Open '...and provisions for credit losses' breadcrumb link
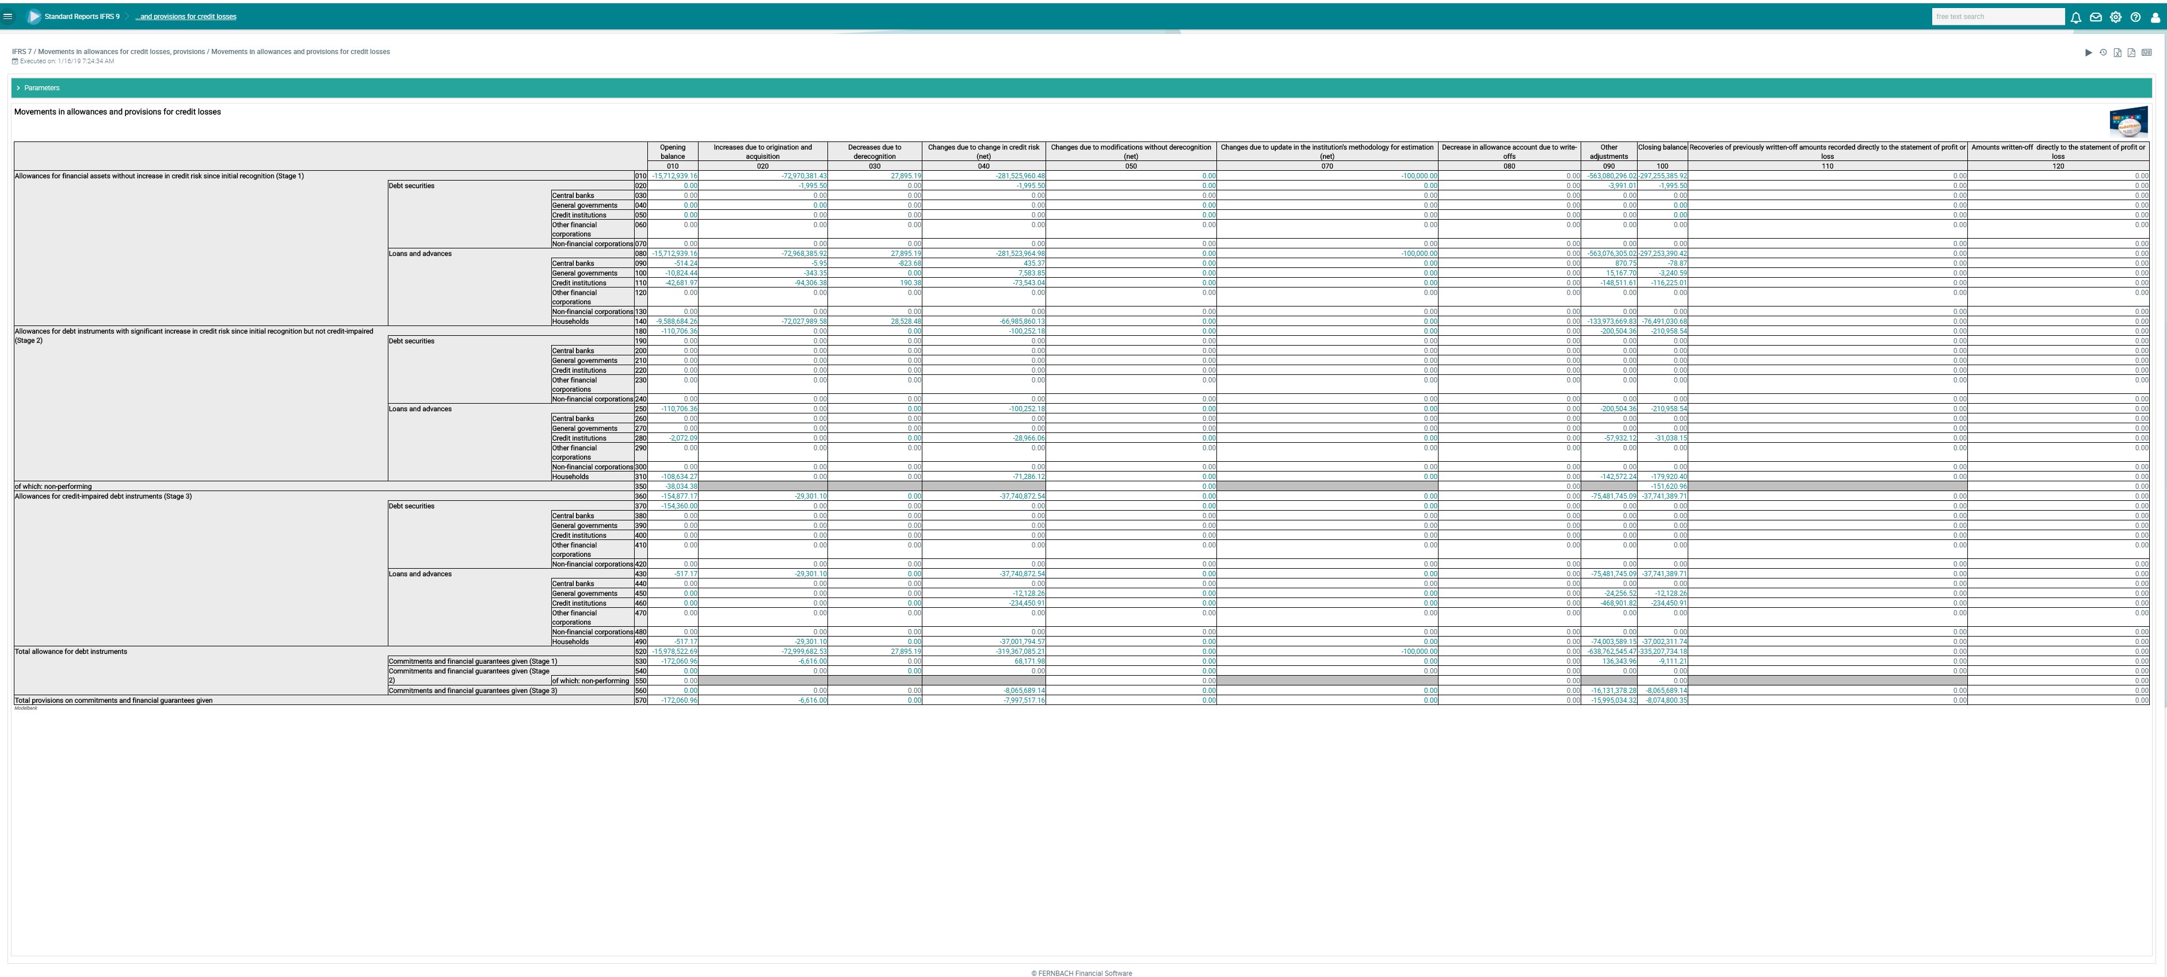This screenshot has height=977, width=2167. (x=187, y=17)
